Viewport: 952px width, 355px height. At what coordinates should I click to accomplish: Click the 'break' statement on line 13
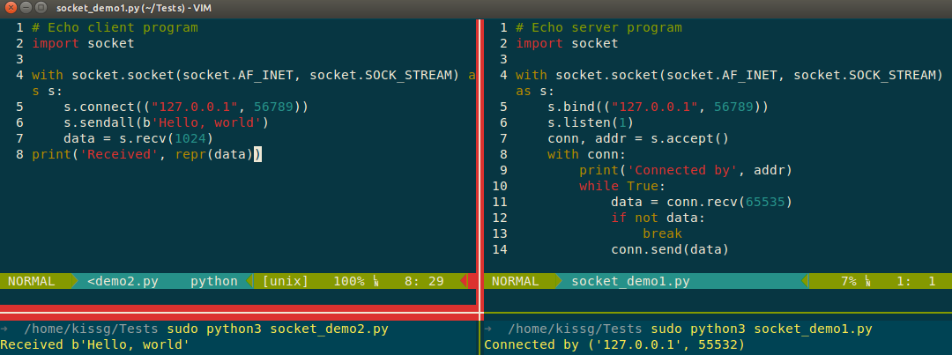pyautogui.click(x=662, y=233)
